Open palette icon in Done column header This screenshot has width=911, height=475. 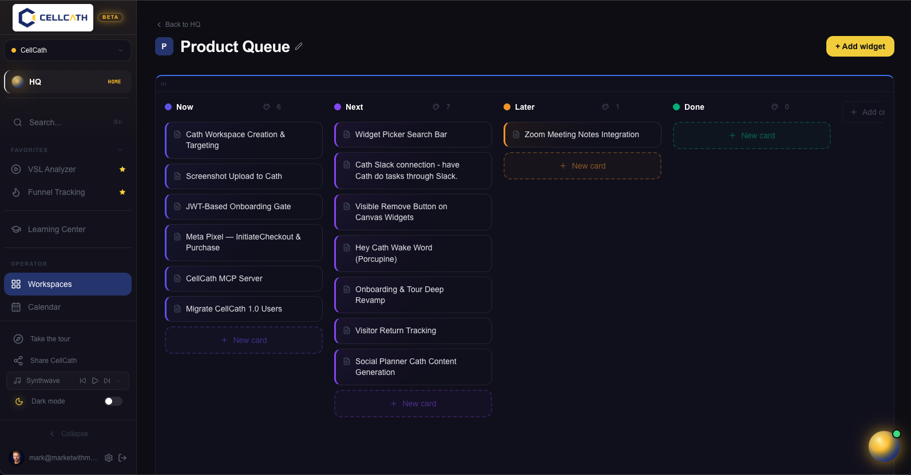coord(775,107)
